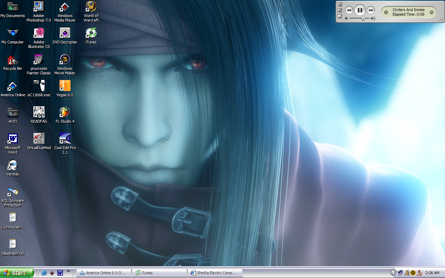Expand hidden Quick Launch items chevron

68,271
